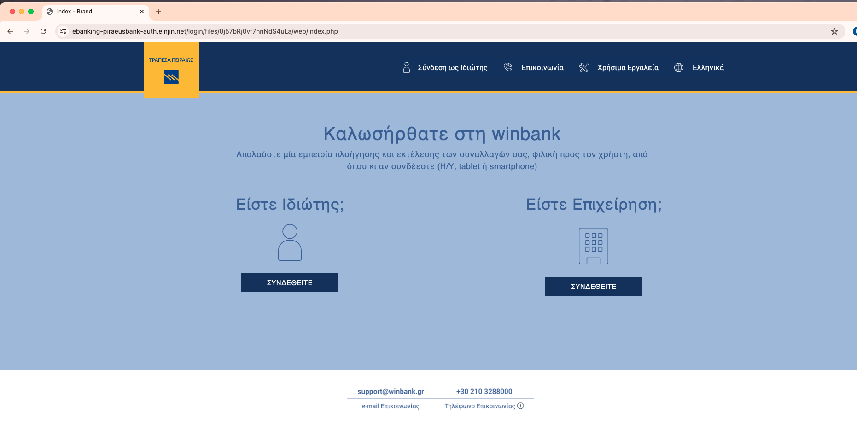Open site information icon in address bar

coord(63,31)
